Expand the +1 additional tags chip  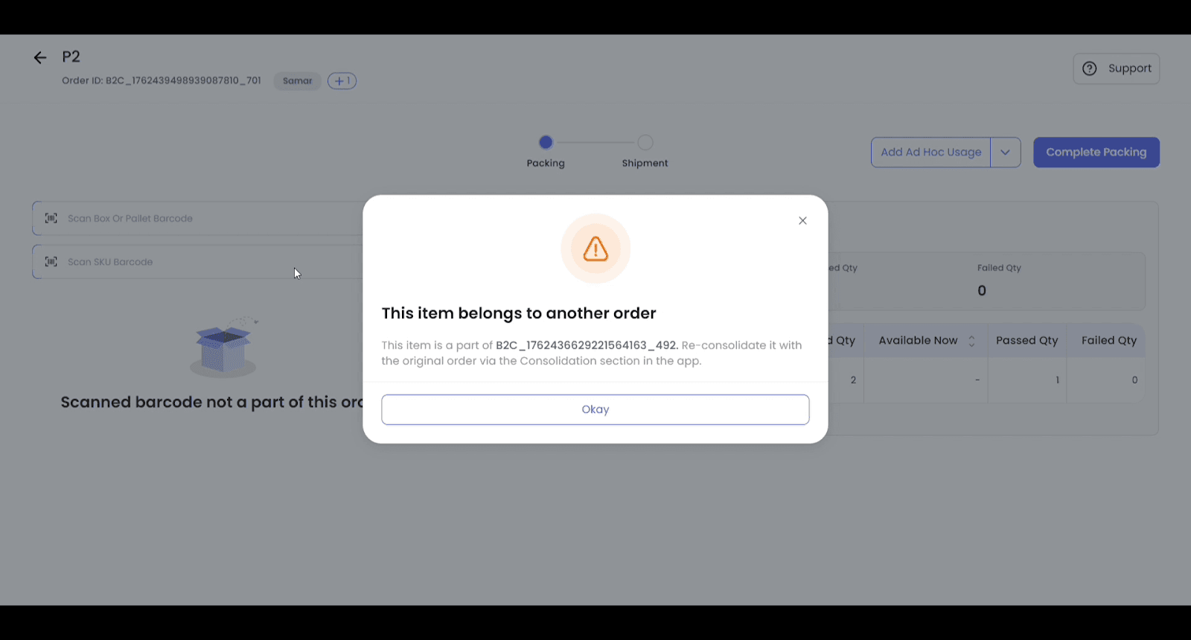click(342, 81)
